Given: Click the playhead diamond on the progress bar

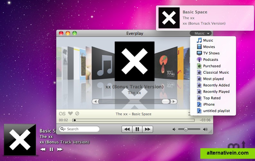Looking at the screenshot, I should click(x=75, y=120).
